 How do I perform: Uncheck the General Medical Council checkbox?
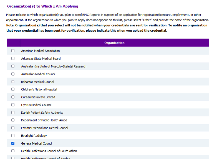tap(13, 143)
